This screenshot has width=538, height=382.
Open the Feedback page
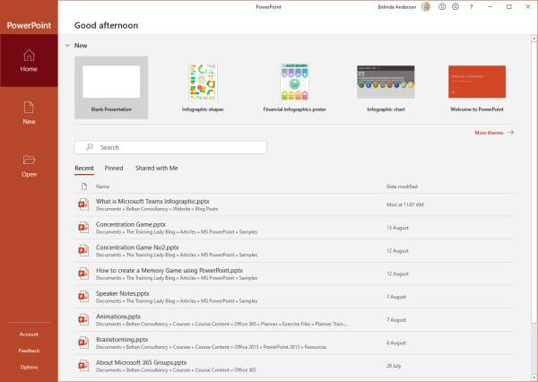29,351
